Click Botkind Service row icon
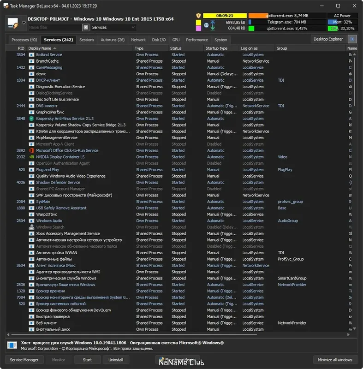363x369 pixels. click(x=31, y=55)
